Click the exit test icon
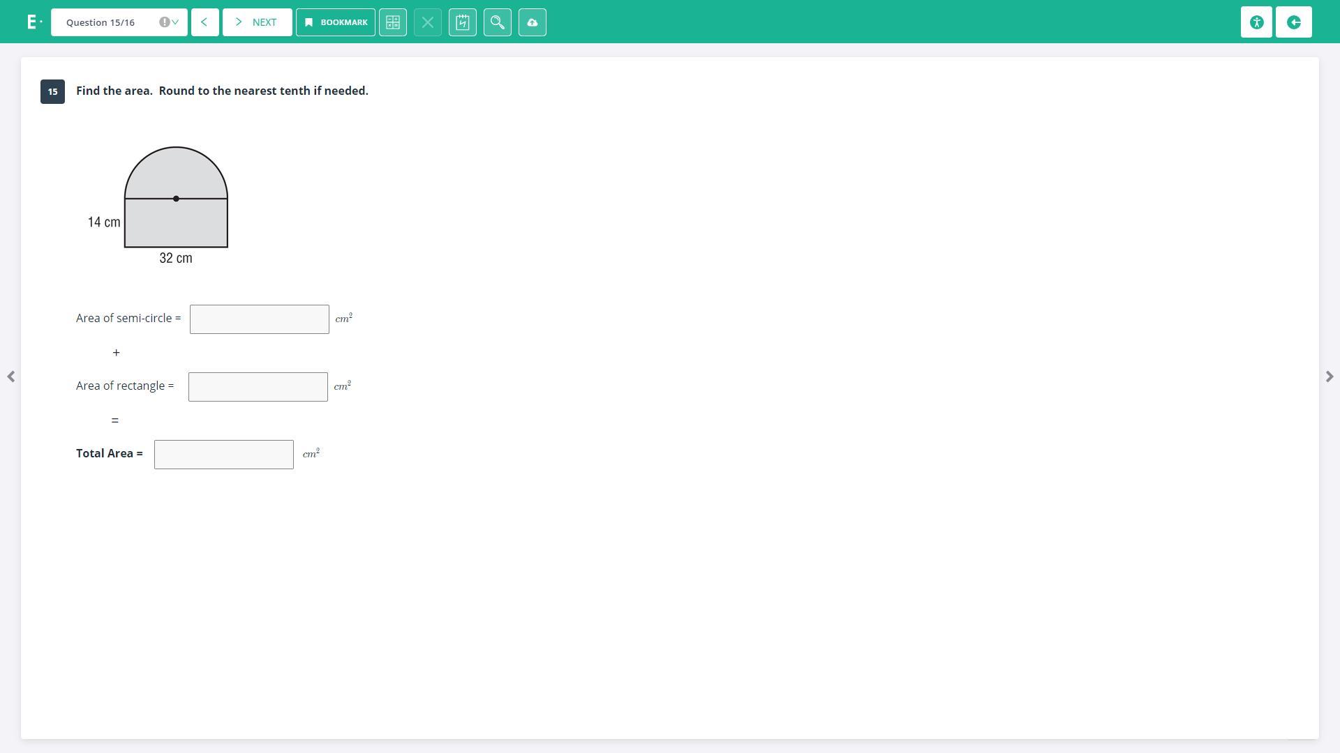This screenshot has height=753, width=1340. tap(1294, 22)
